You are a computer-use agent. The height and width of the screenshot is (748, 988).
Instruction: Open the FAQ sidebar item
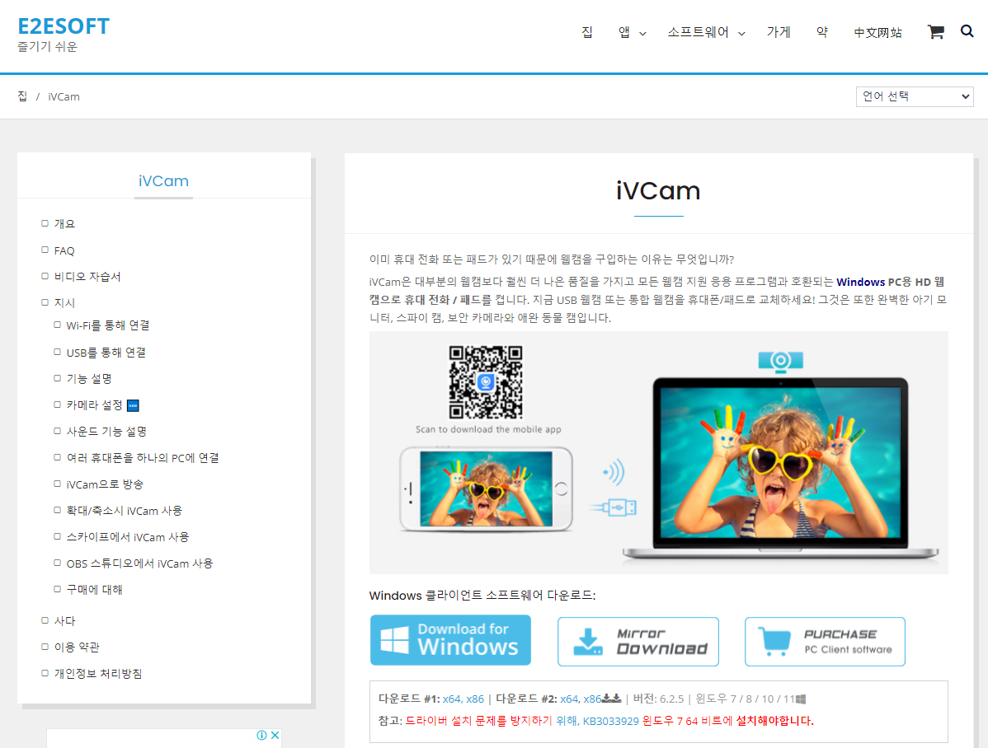64,250
